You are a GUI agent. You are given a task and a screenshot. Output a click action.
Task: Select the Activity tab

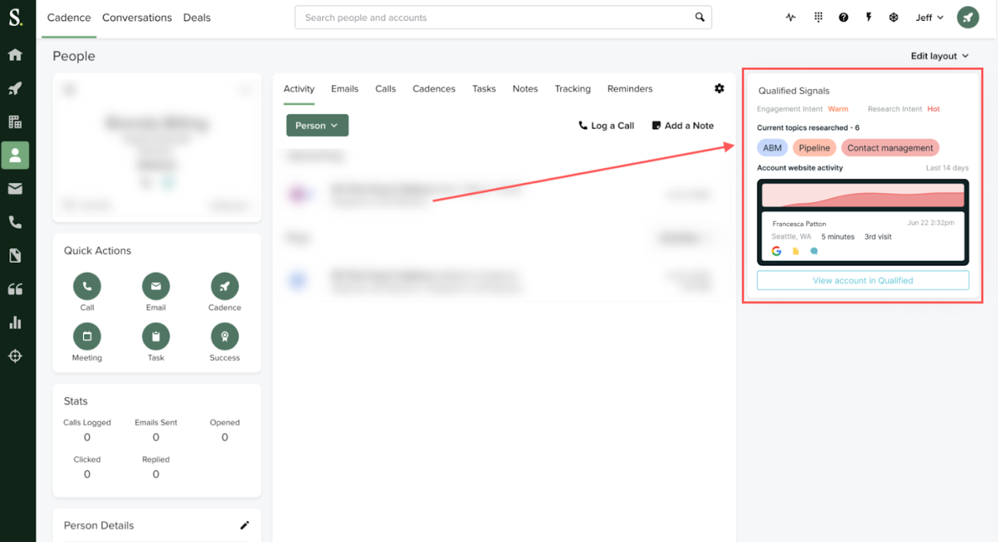299,89
